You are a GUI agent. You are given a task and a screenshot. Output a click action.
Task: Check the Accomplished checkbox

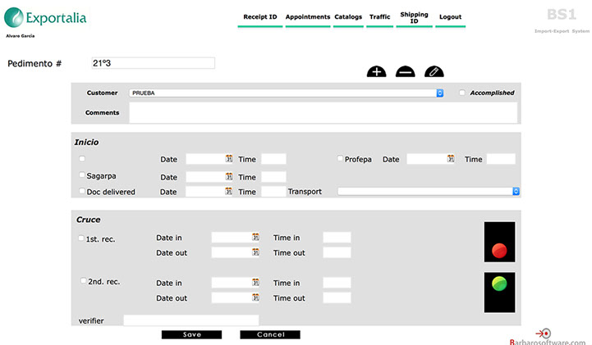click(x=462, y=93)
